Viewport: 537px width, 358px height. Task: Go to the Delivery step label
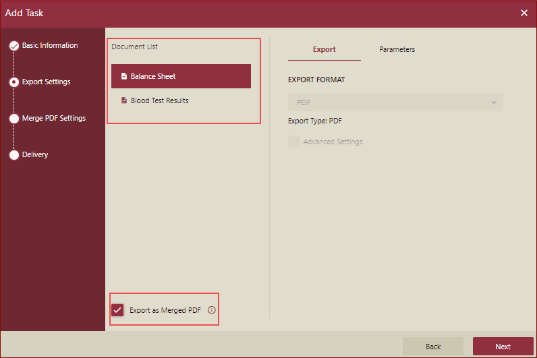[35, 155]
